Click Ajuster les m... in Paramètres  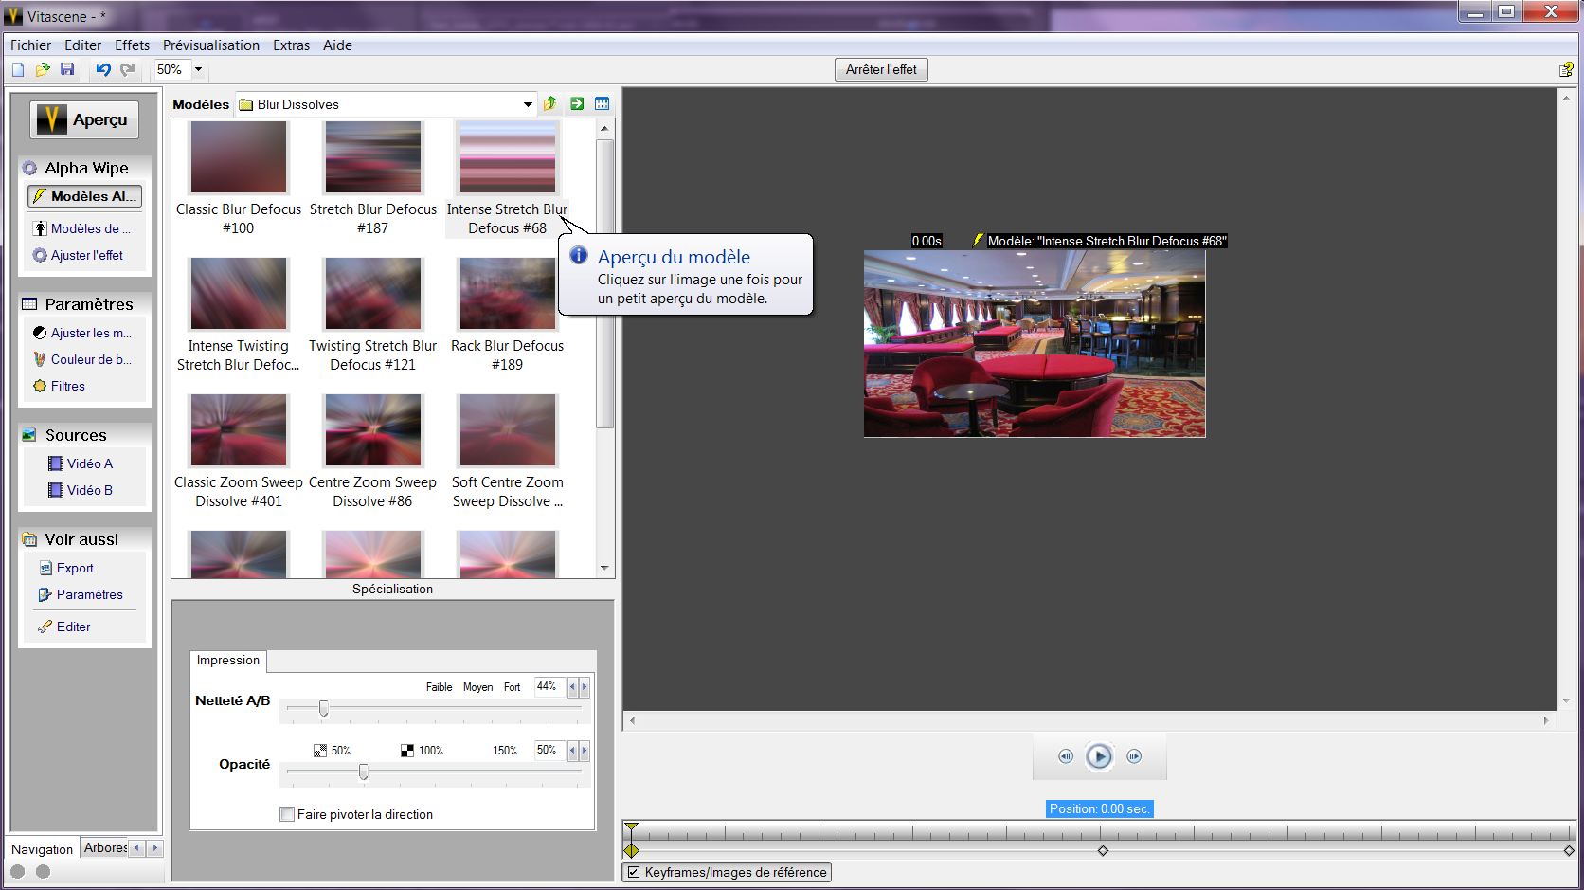pyautogui.click(x=90, y=333)
